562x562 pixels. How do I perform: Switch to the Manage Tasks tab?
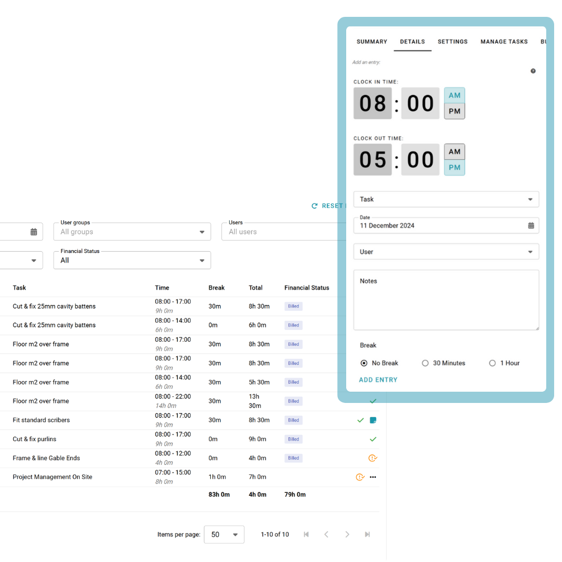[x=504, y=42]
